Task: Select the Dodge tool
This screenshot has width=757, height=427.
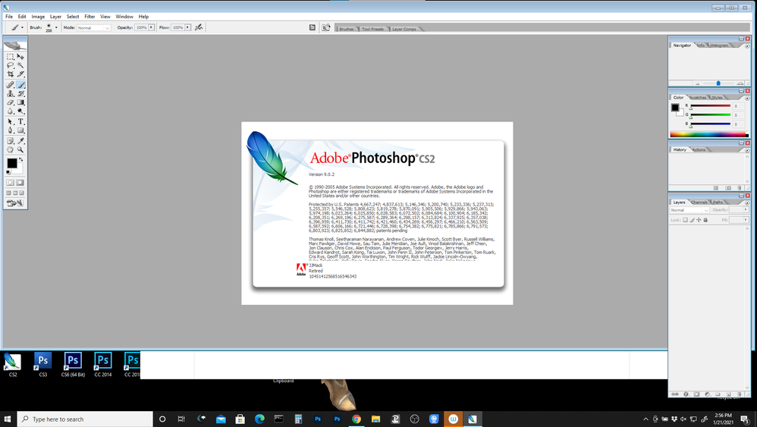Action: click(20, 111)
